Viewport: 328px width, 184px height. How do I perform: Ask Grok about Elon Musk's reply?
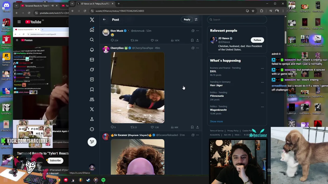[x=193, y=31]
